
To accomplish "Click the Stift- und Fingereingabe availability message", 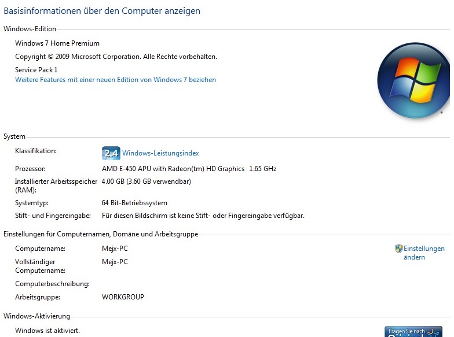I will coord(203,216).
